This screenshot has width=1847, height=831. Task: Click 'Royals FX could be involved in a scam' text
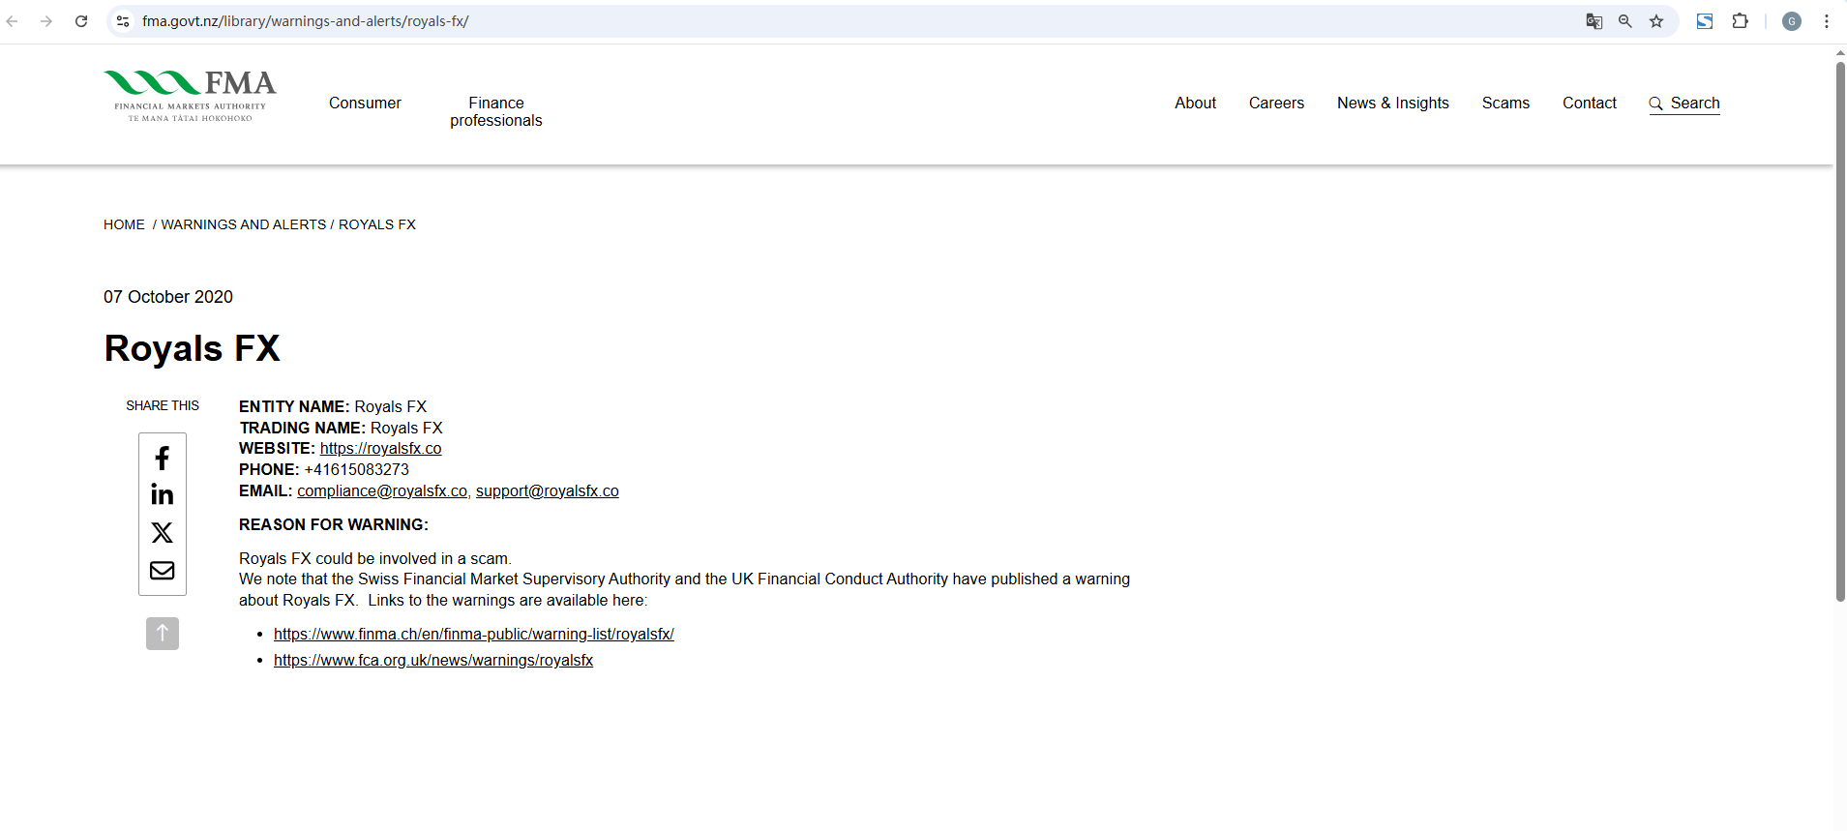click(375, 559)
